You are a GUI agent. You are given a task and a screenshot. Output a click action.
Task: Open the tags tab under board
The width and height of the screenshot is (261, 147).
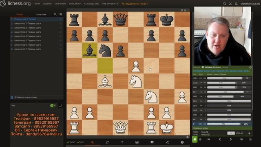[x=93, y=142]
